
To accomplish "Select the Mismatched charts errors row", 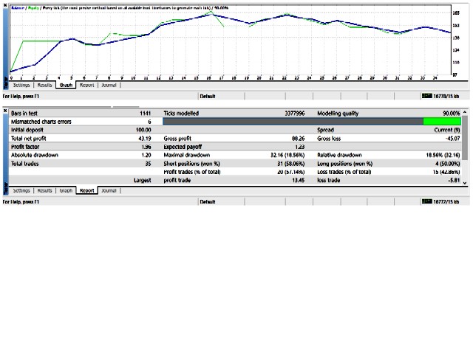I will 81,122.
